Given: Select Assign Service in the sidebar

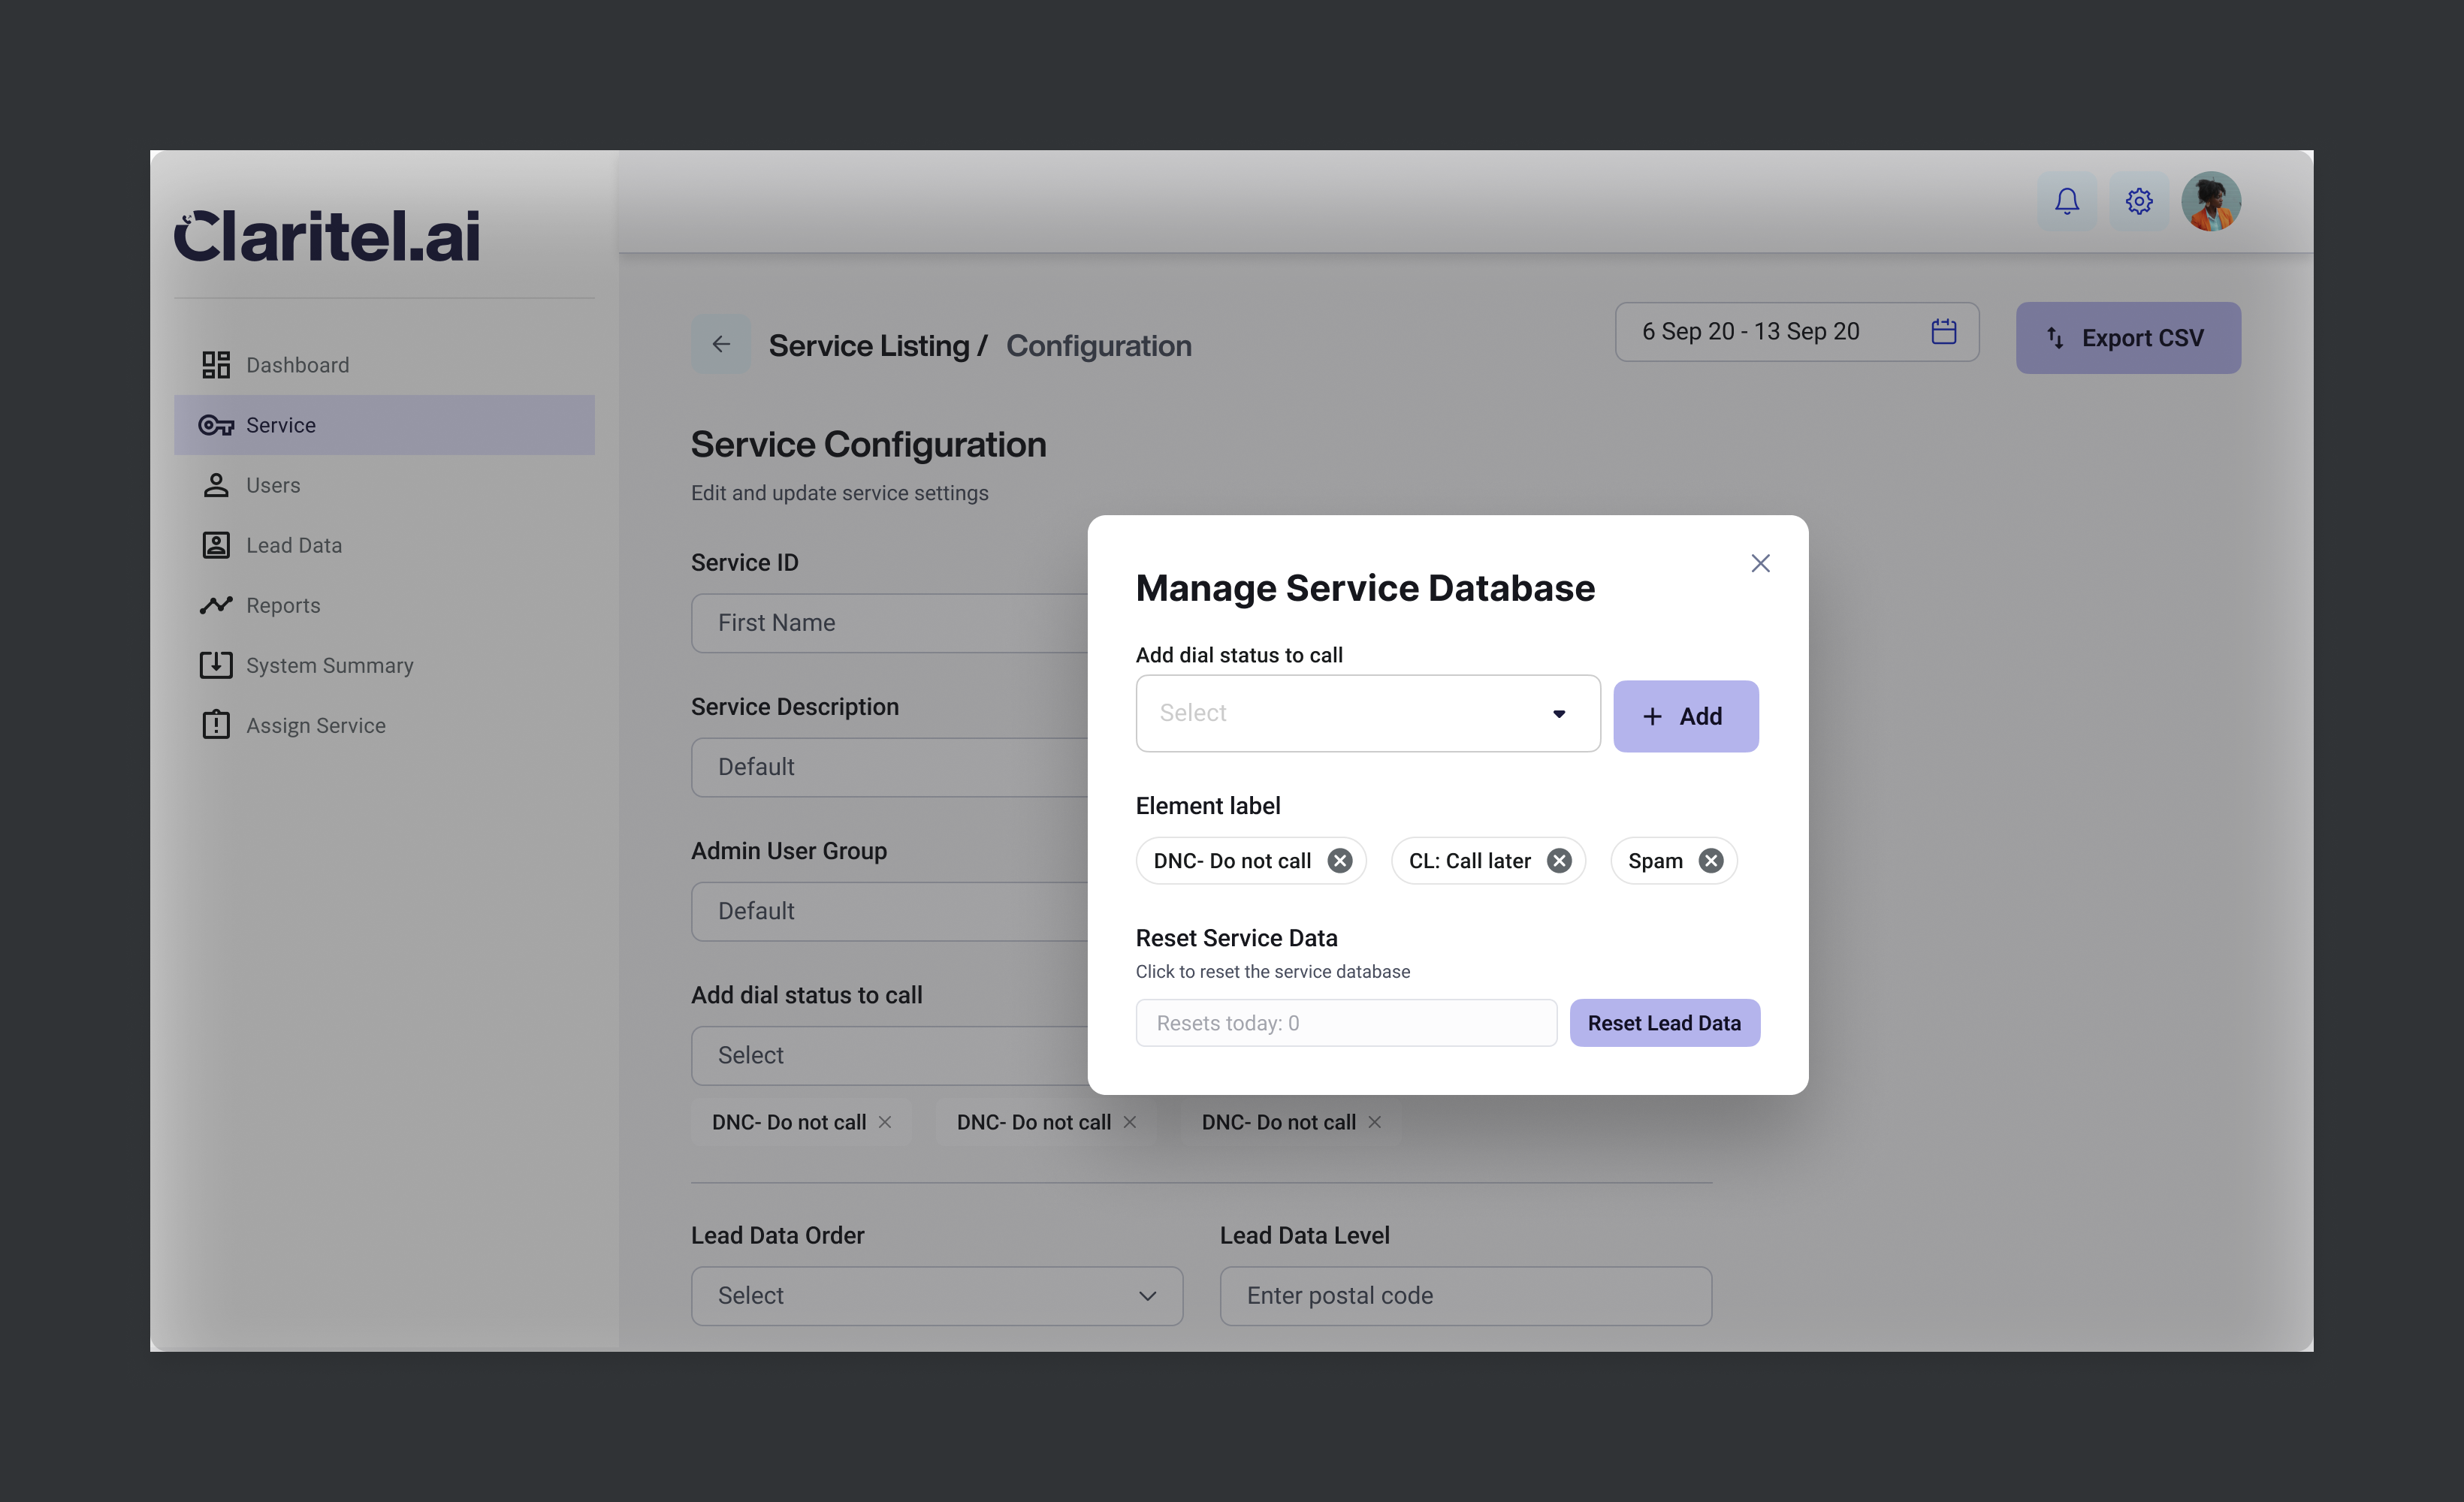Looking at the screenshot, I should (x=315, y=725).
